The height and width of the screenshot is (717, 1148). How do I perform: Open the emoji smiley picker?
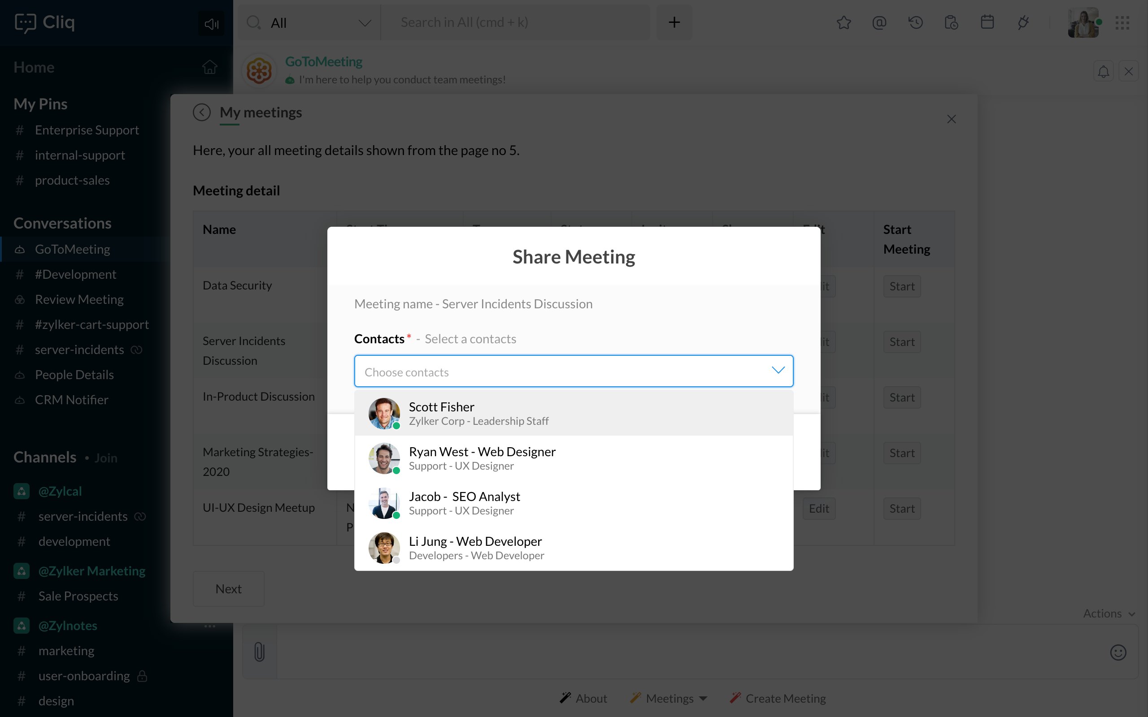click(1118, 652)
